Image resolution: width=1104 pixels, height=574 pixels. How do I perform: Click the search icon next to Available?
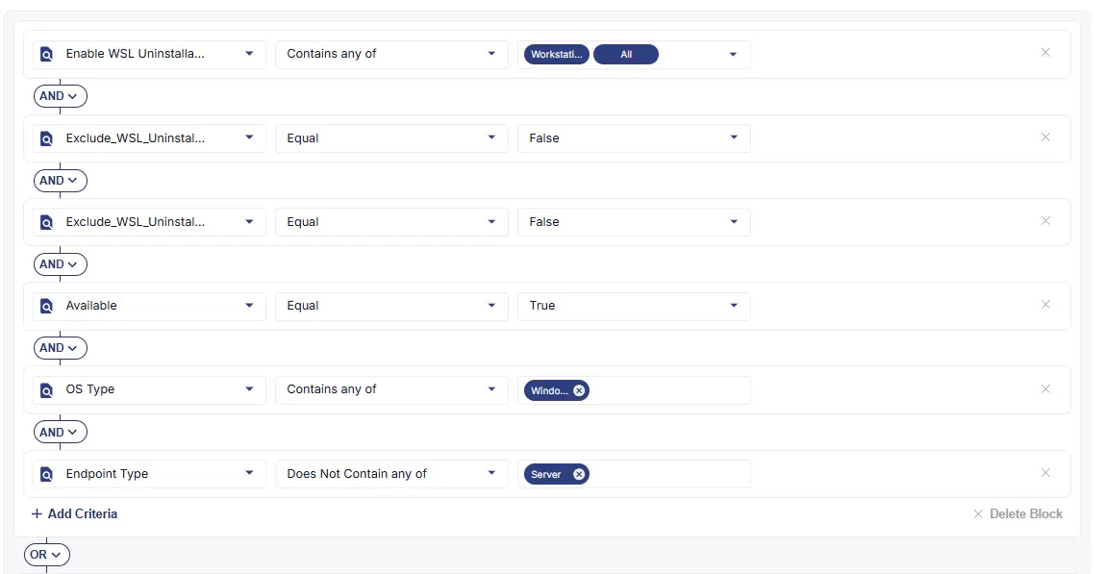pyautogui.click(x=46, y=307)
